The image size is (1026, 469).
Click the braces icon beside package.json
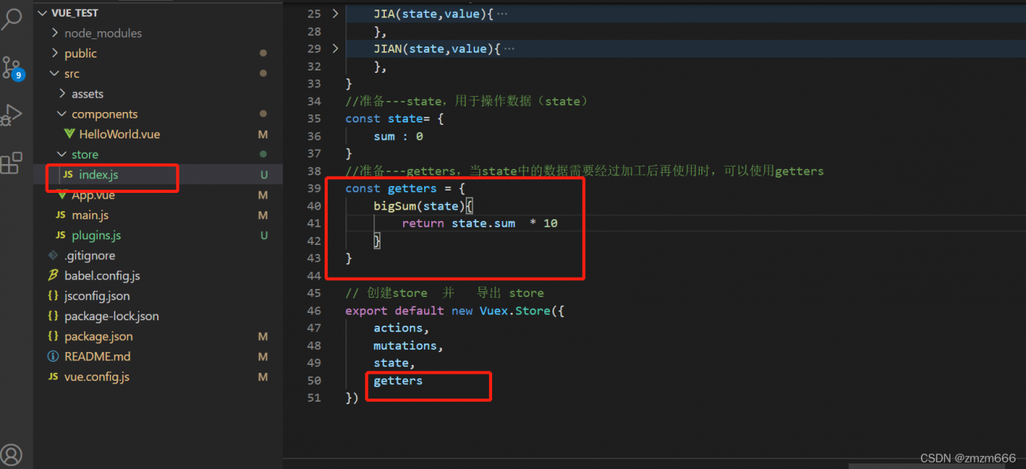click(53, 336)
